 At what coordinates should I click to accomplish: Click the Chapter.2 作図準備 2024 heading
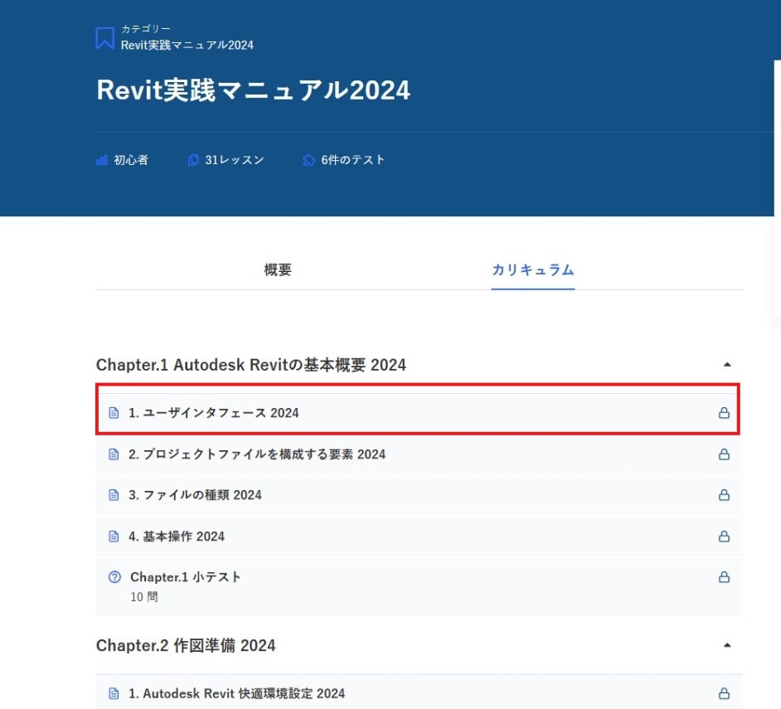click(186, 645)
